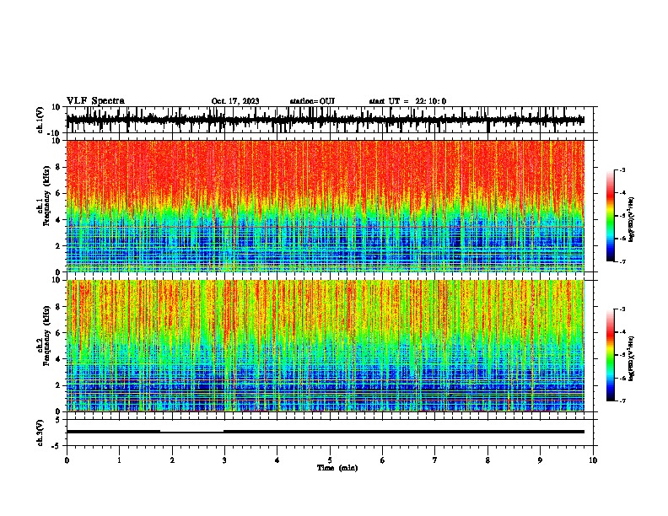Click time-axis tick label "7"
This screenshot has height=516, width=668.
pos(435,460)
